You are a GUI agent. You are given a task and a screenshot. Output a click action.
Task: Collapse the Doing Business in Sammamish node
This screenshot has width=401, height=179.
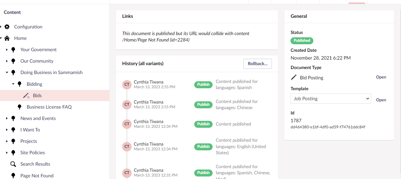pos(7,72)
